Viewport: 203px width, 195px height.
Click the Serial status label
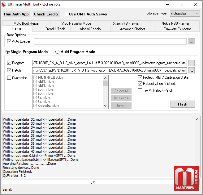coord(7,189)
